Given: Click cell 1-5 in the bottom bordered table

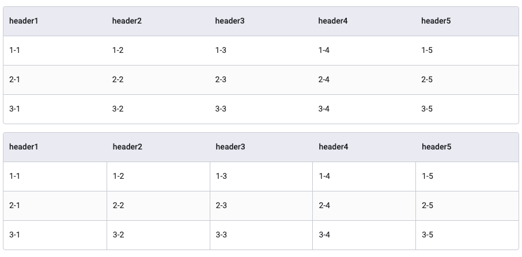Looking at the screenshot, I should tap(428, 177).
